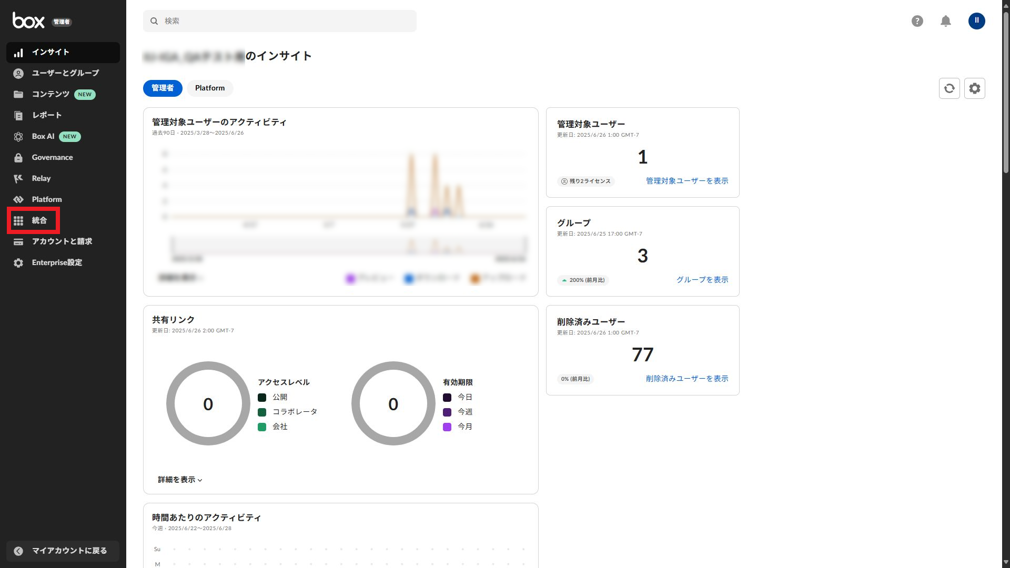This screenshot has width=1010, height=568.
Task: Select the 管理者 tab
Action: click(163, 88)
